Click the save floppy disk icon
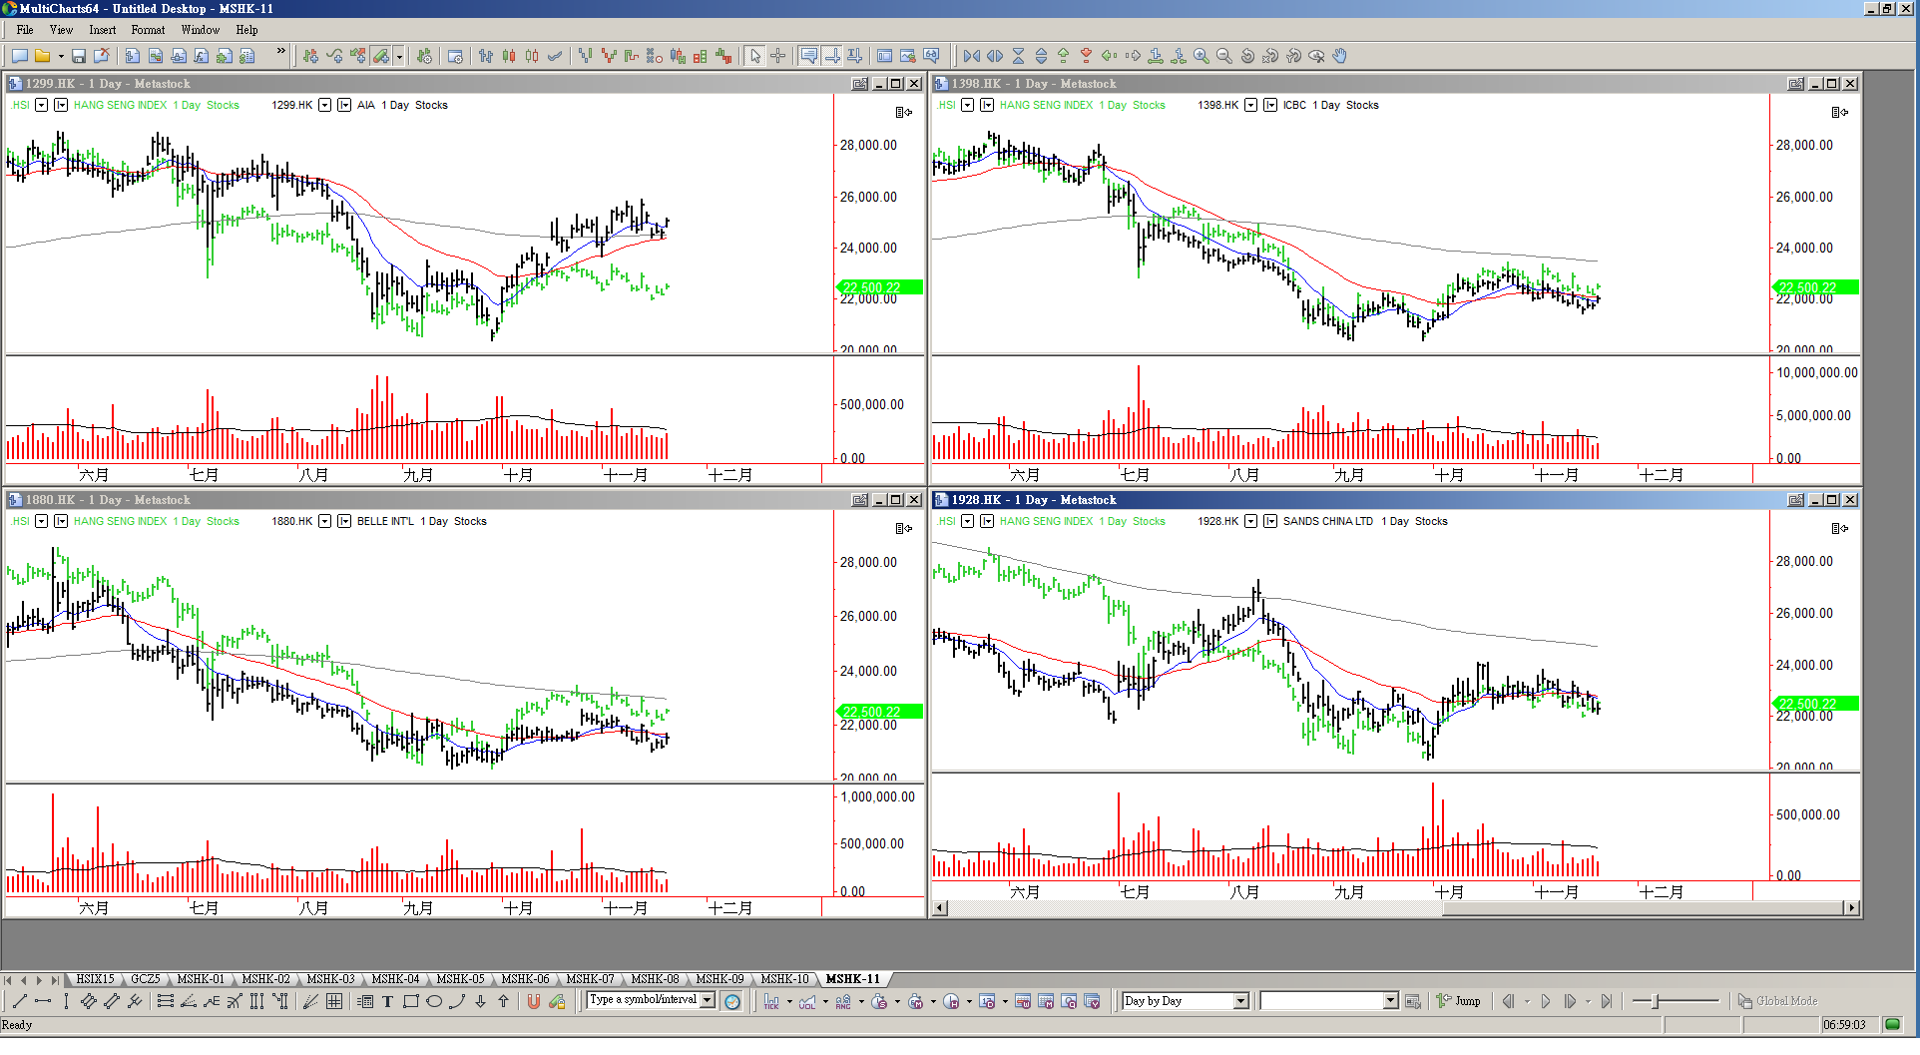 point(78,56)
